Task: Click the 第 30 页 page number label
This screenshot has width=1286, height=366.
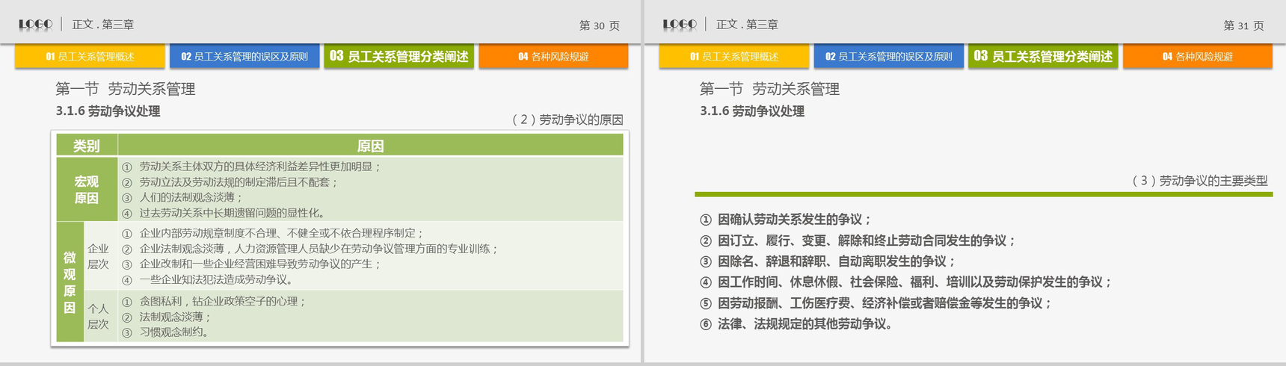Action: pos(599,25)
